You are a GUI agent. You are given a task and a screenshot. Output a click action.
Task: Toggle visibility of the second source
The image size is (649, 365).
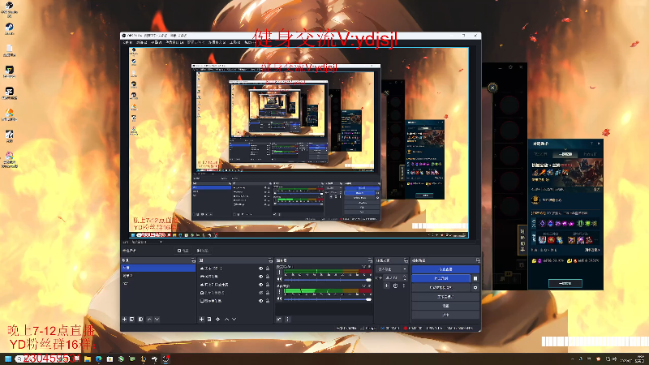tap(260, 277)
